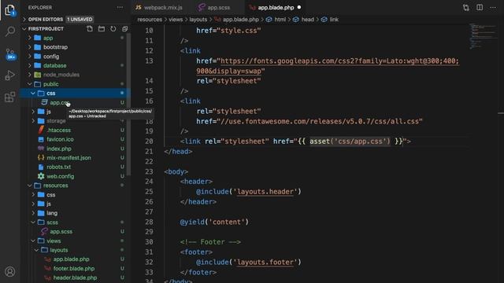Viewport: 504px width, 283px height.
Task: Expand the js folder under public
Action: [48, 112]
